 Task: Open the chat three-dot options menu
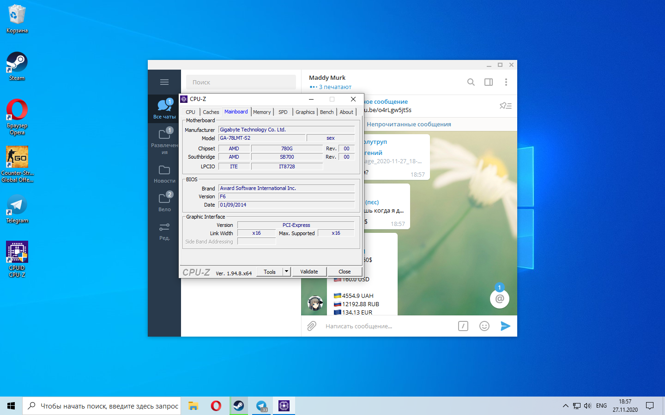pyautogui.click(x=506, y=82)
